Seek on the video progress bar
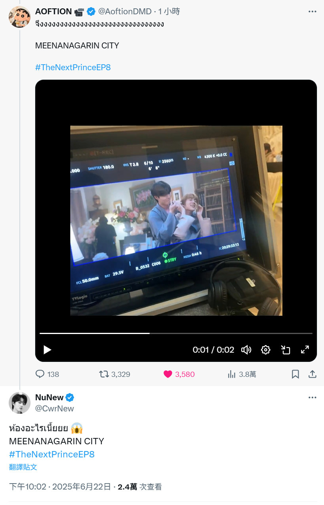Image resolution: width=324 pixels, height=505 pixels. pos(176,333)
